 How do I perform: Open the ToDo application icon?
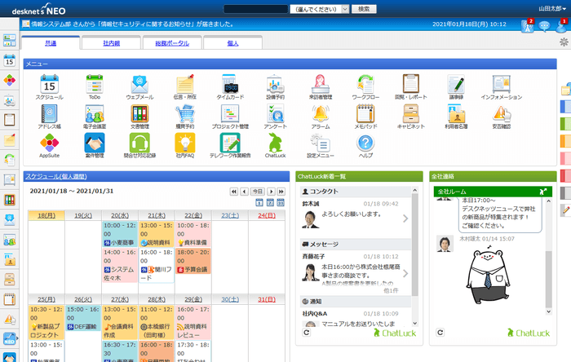tap(94, 84)
